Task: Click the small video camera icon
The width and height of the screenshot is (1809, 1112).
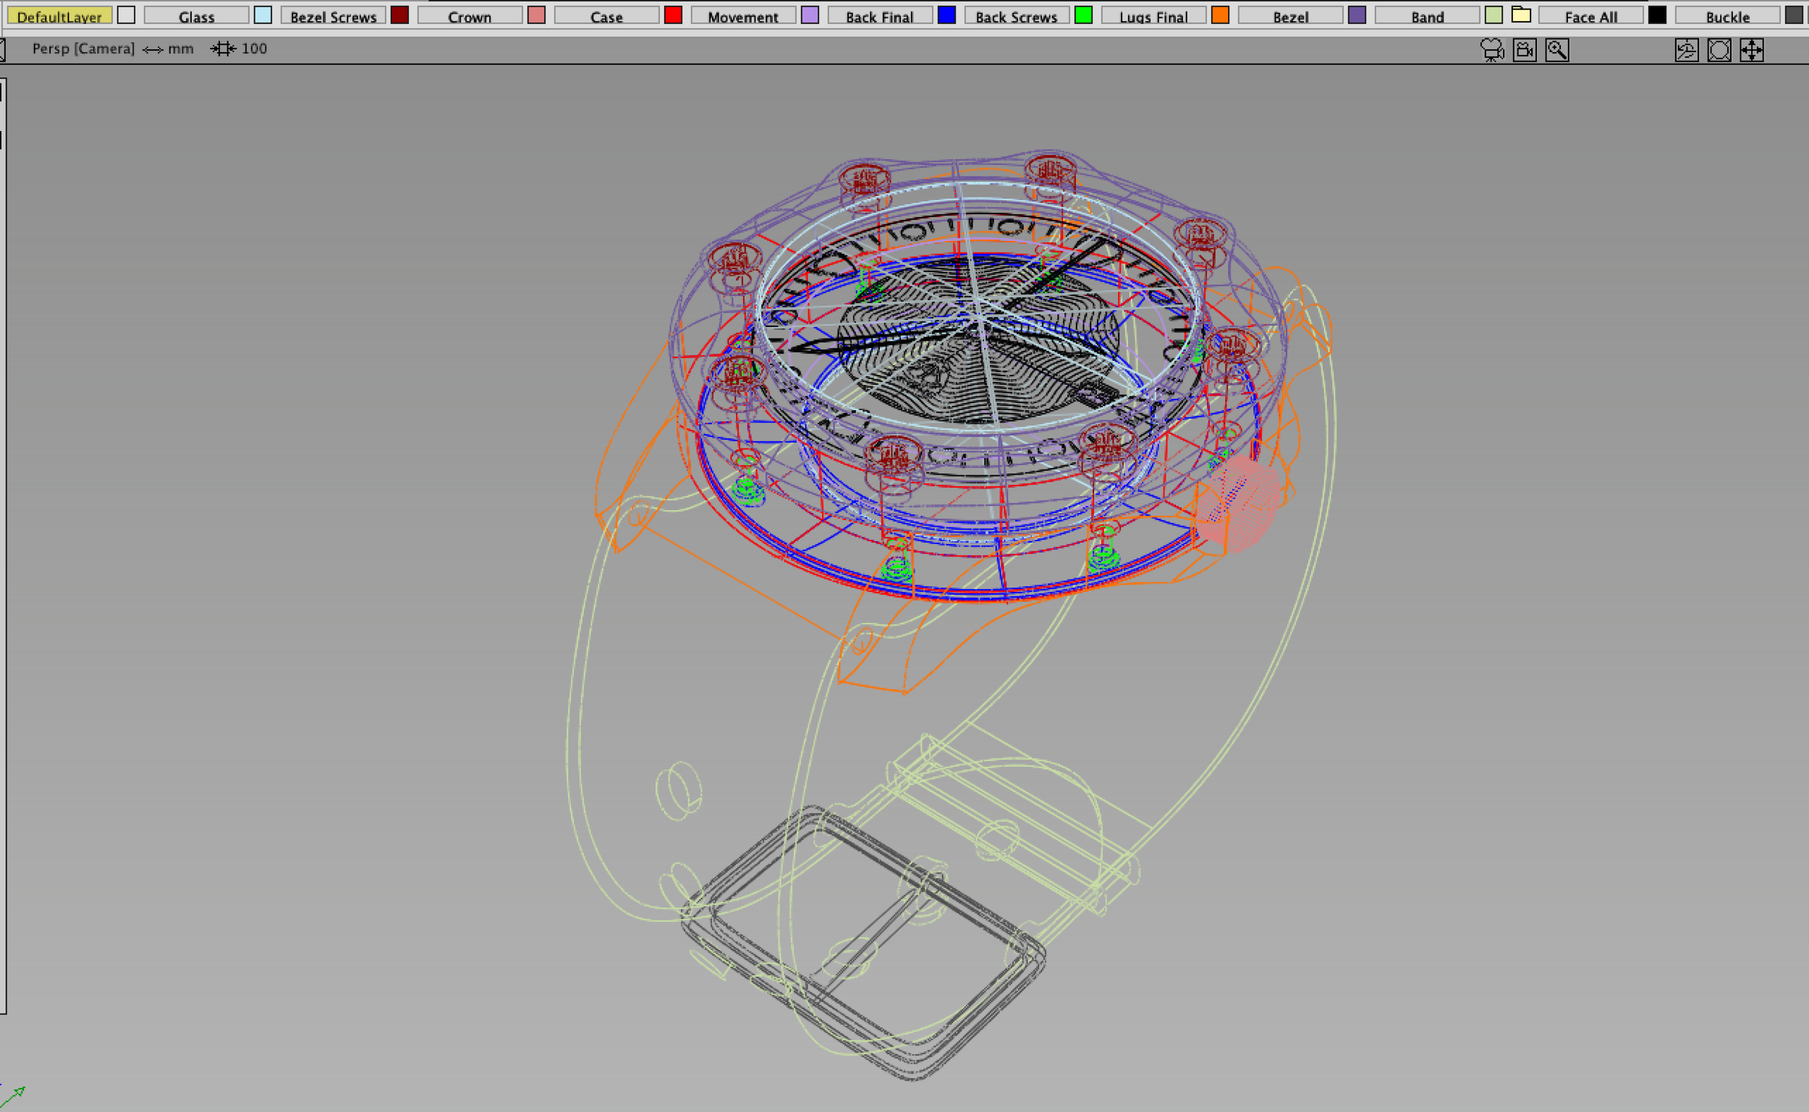Action: coord(1525,50)
